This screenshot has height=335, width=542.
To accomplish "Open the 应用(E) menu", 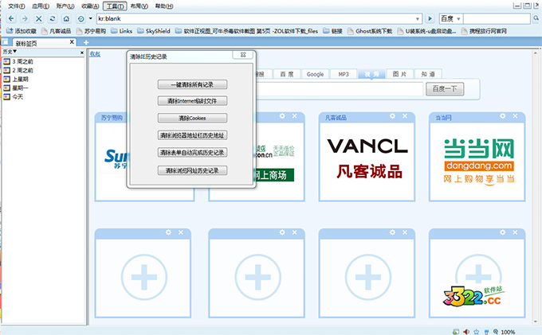I will [x=41, y=6].
